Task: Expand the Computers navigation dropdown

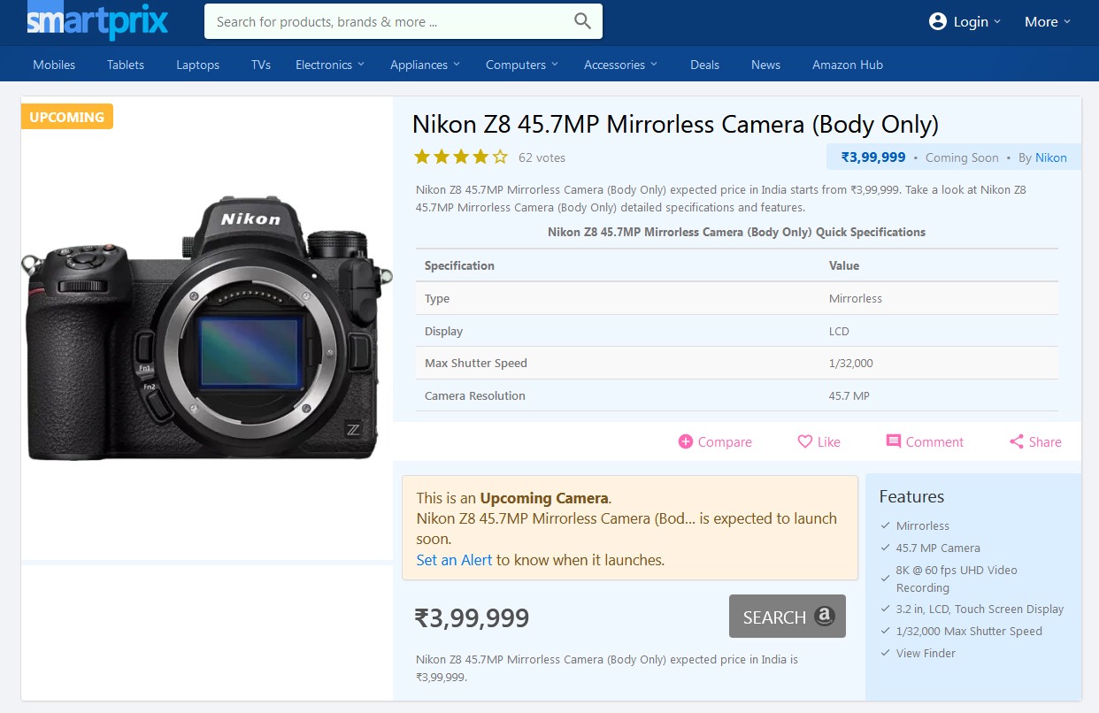Action: (x=521, y=65)
